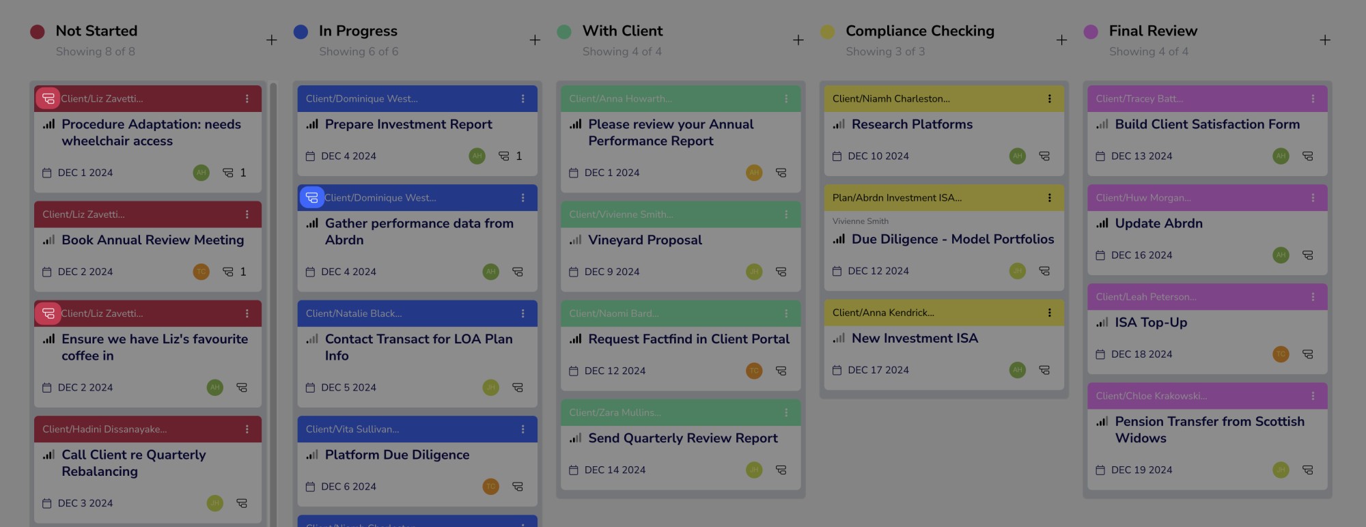This screenshot has width=1366, height=527.
Task: Click subtask icon on New Investment ISA card
Action: click(x=1044, y=370)
